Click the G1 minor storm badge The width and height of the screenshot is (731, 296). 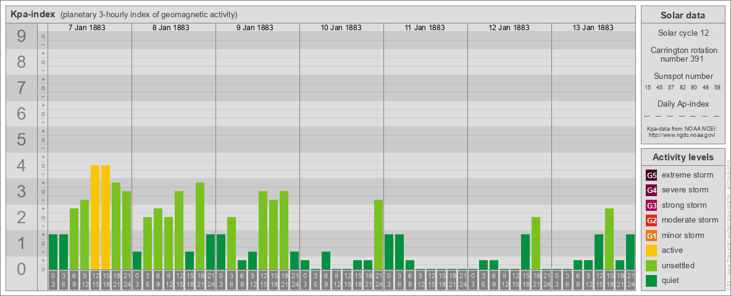pyautogui.click(x=651, y=236)
